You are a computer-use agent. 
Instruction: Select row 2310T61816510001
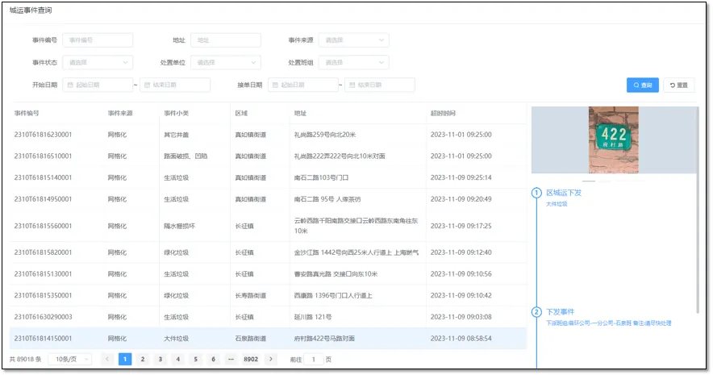[268, 156]
